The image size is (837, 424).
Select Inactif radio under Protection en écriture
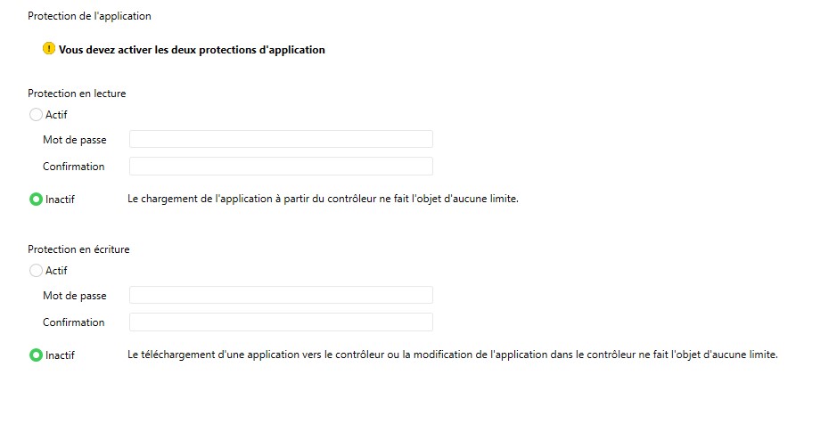(36, 355)
